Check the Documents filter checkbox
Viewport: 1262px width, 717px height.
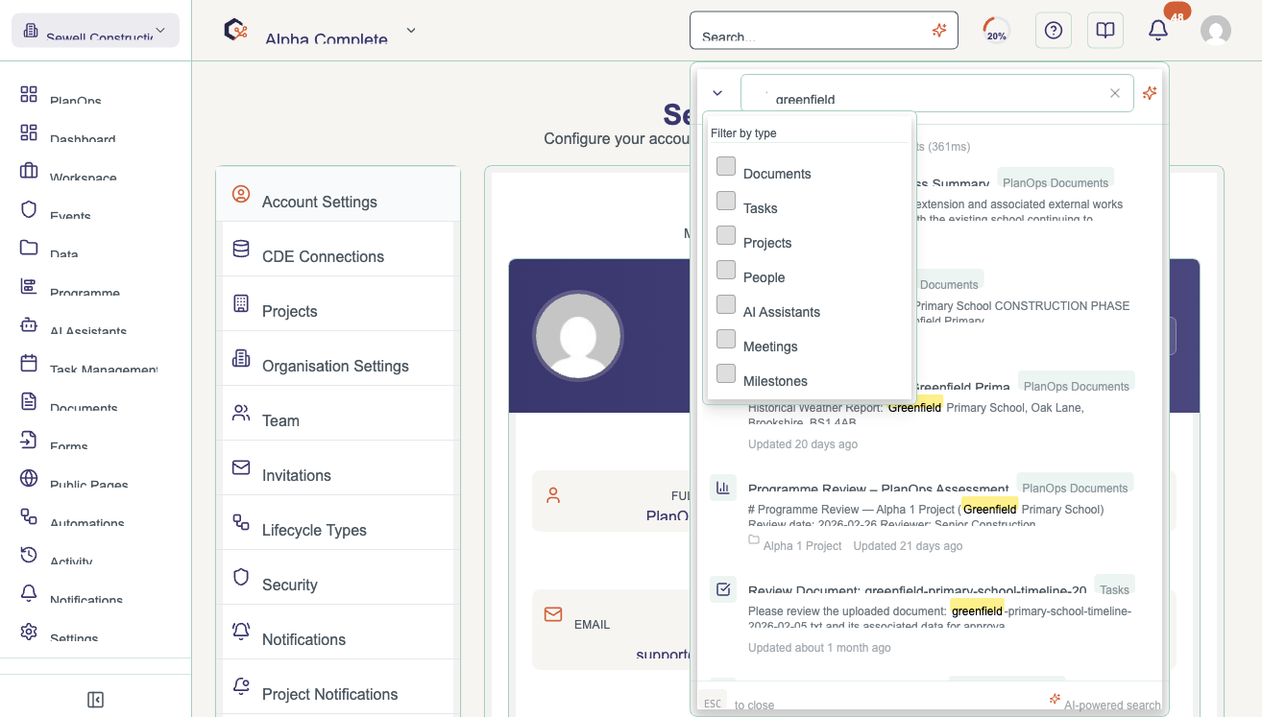(x=726, y=166)
